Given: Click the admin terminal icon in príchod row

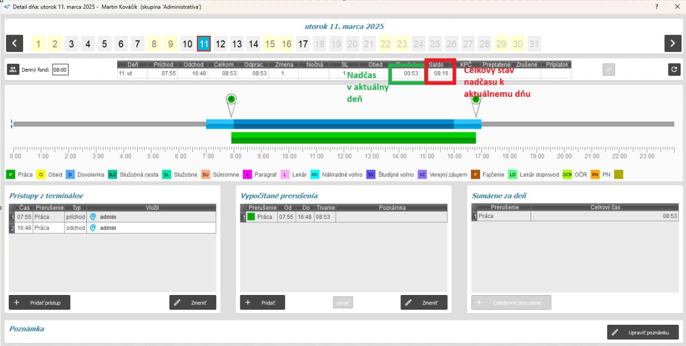Looking at the screenshot, I should (x=93, y=217).
